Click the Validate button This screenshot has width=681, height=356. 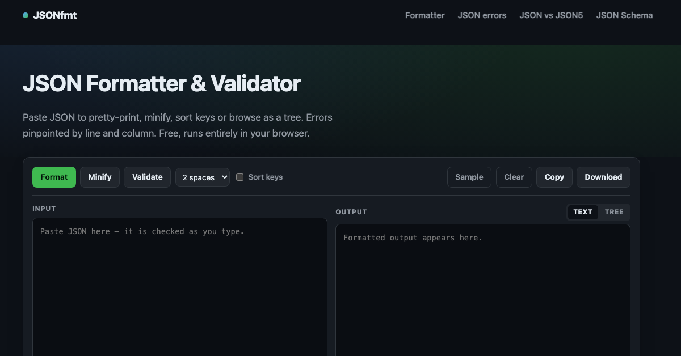click(148, 177)
